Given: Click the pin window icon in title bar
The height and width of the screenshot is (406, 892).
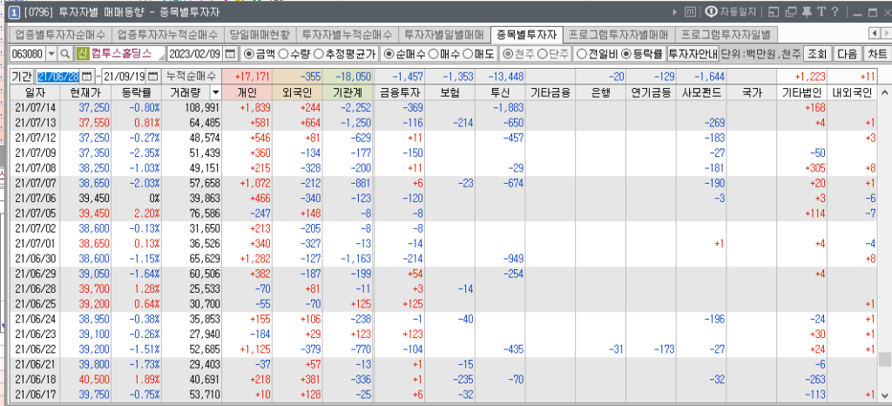Looking at the screenshot, I should 807,11.
